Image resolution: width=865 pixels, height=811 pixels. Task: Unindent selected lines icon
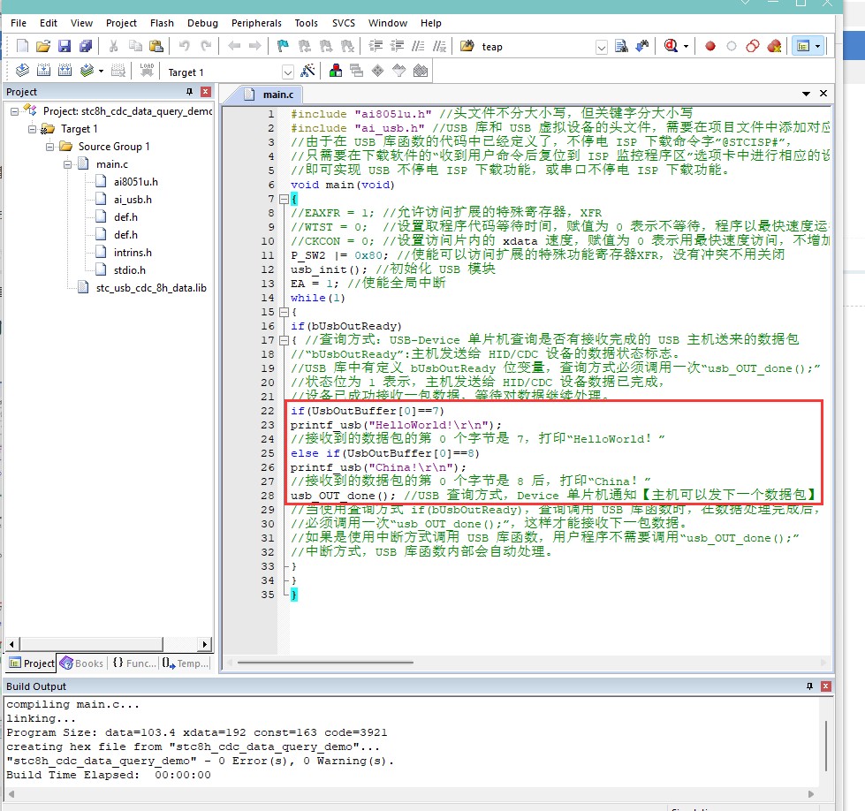coord(398,46)
